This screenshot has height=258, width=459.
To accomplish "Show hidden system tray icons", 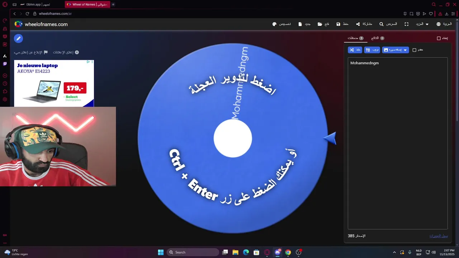I will [x=394, y=252].
